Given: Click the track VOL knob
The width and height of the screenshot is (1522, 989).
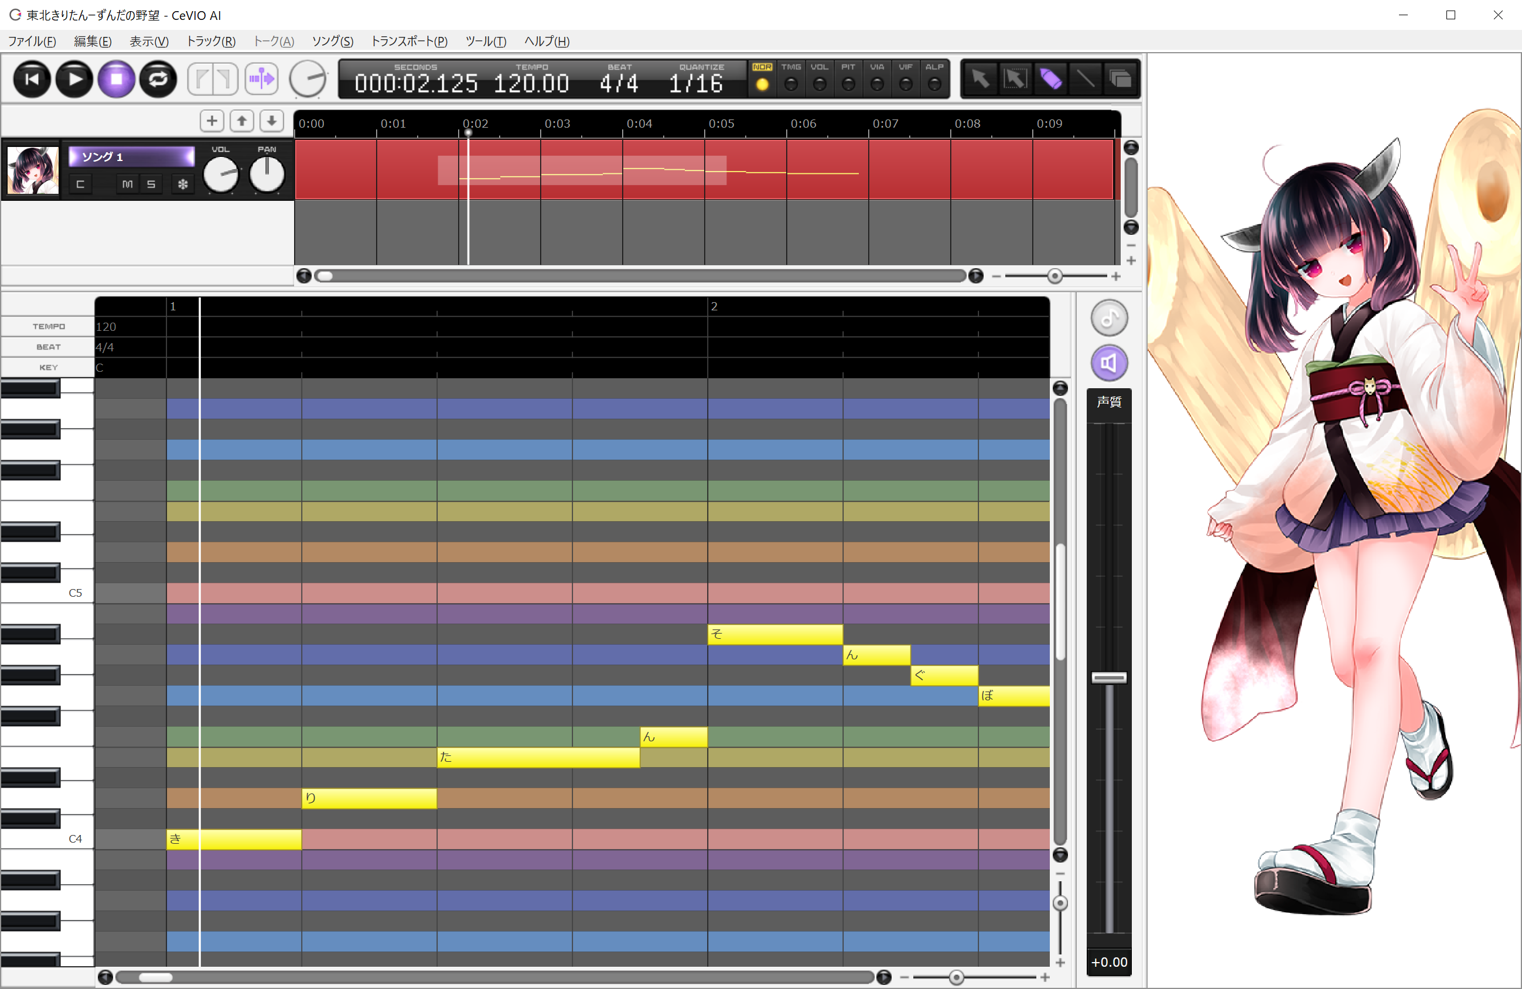Looking at the screenshot, I should pos(221,174).
